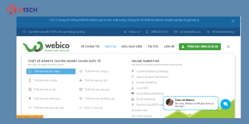Open Mua tên miền link
Image resolution: width=249 pixels, height=124 pixels.
[x=139, y=110]
